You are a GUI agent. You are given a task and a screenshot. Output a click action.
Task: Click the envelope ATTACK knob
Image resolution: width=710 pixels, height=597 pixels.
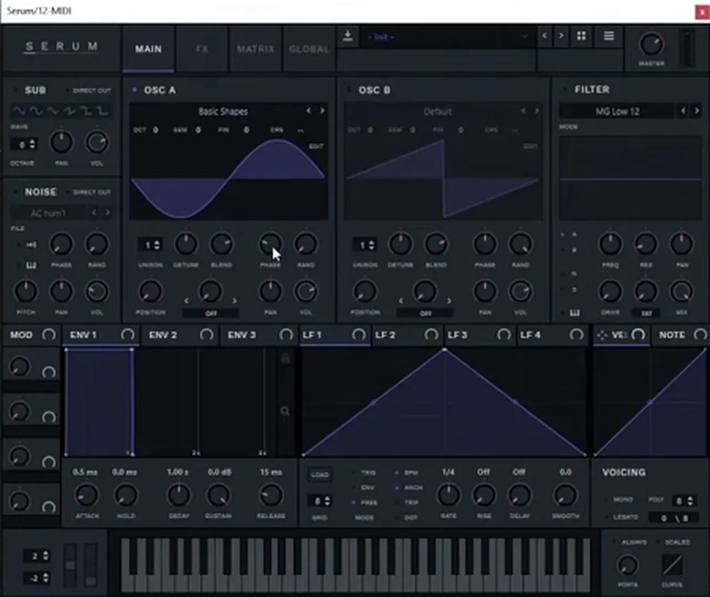87,495
